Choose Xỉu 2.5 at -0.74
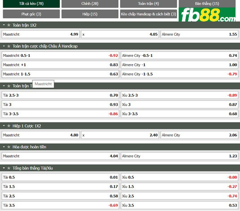Screen dimensions: 240x211 (x=180, y=196)
